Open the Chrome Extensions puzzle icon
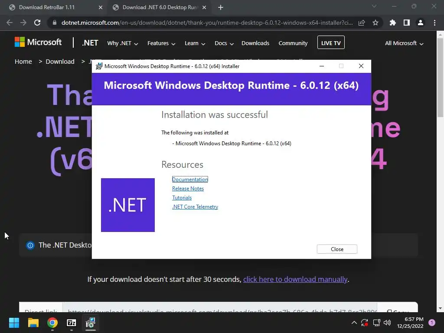The height and width of the screenshot is (333, 444). [393, 23]
